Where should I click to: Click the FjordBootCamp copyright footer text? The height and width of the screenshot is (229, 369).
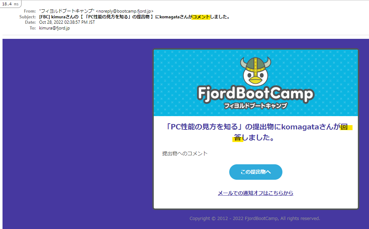[x=254, y=218]
